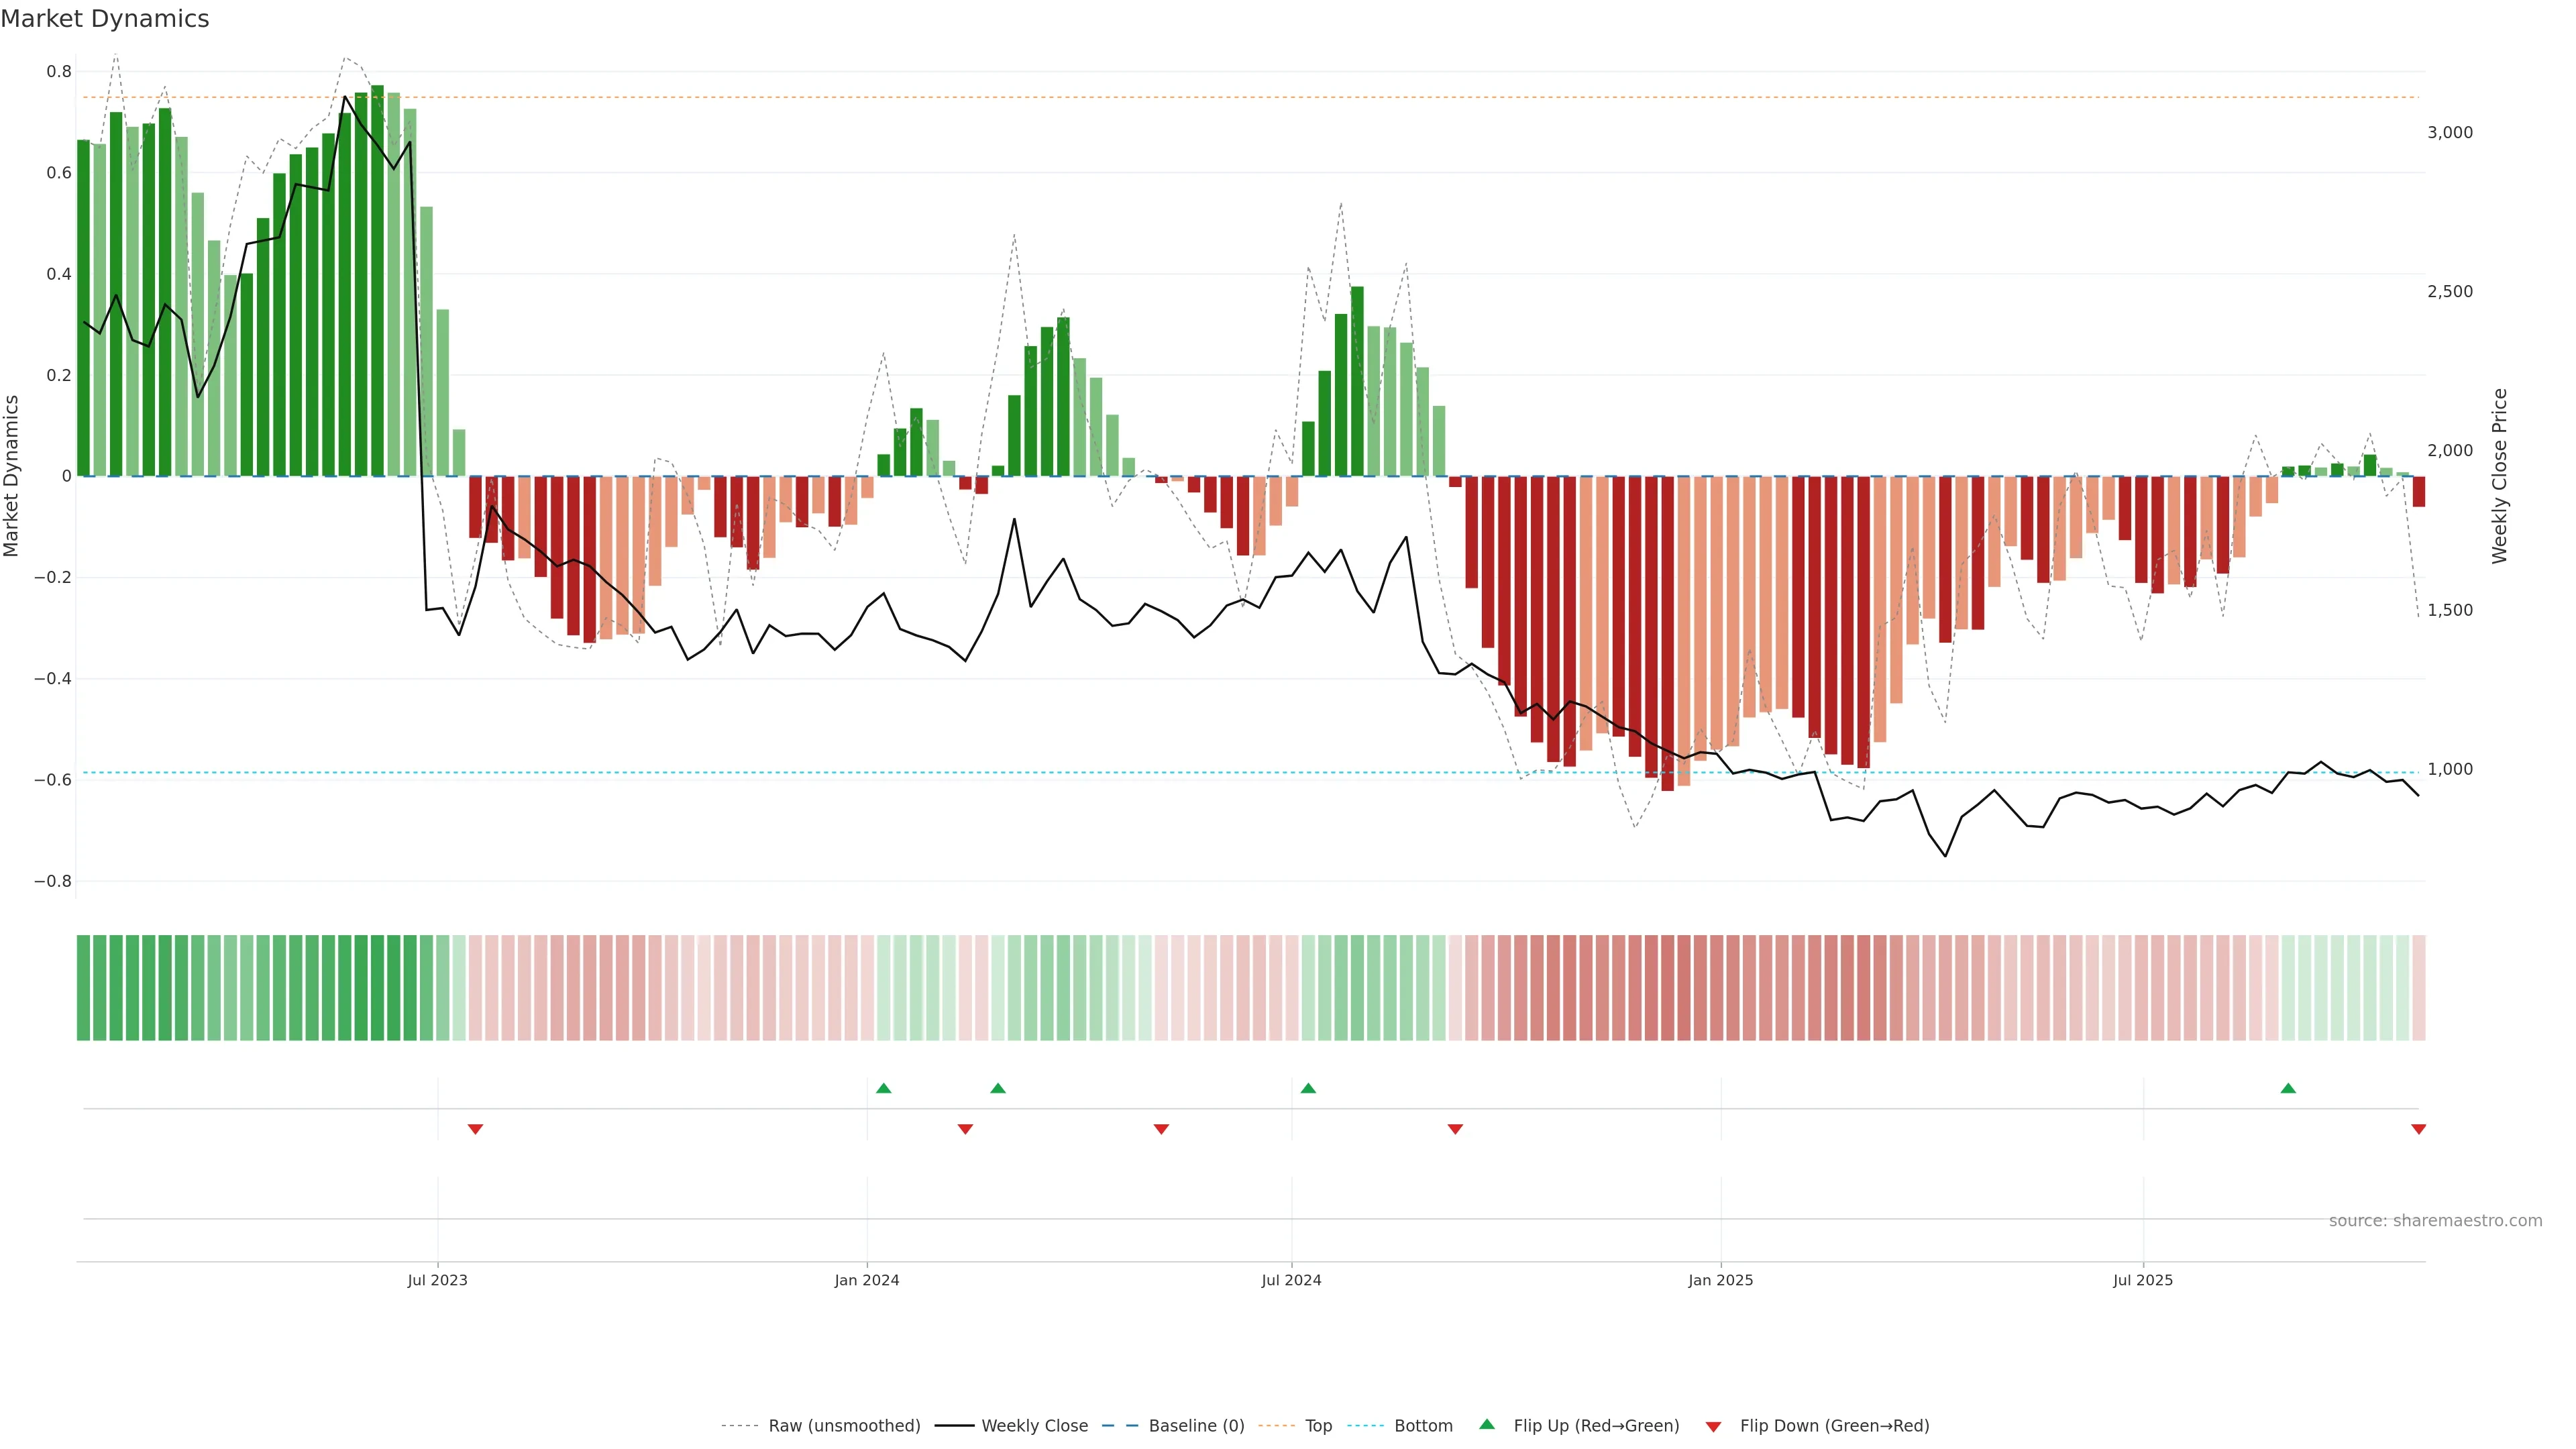The image size is (2576, 1449).
Task: Toggle the Weekly Close legend entry
Action: [x=1034, y=1426]
